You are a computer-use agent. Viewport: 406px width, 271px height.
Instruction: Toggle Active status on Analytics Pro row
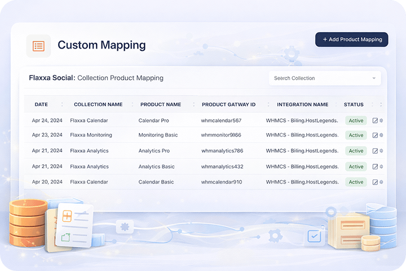pyautogui.click(x=356, y=151)
